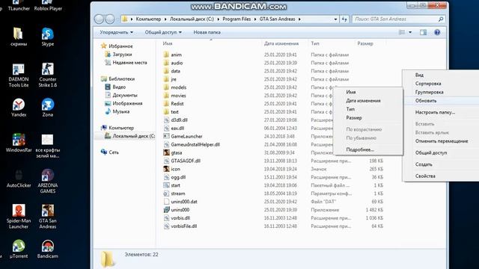The width and height of the screenshot is (479, 269).
Task: Click the refresh icon beside address bar
Action: (344, 19)
